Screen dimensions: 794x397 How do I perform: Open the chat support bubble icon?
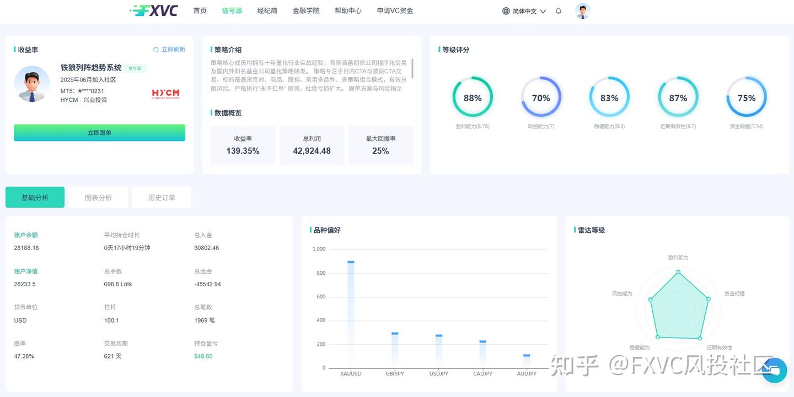(774, 370)
